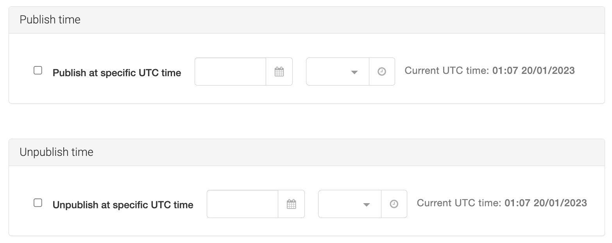Click "Current UTC time" text in Unpublish panel
This screenshot has width=612, height=243.
(458, 203)
